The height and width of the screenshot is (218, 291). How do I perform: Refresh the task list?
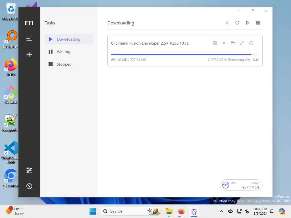click(237, 23)
